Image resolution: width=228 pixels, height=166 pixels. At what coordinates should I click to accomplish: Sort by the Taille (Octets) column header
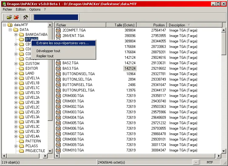click(x=124, y=25)
